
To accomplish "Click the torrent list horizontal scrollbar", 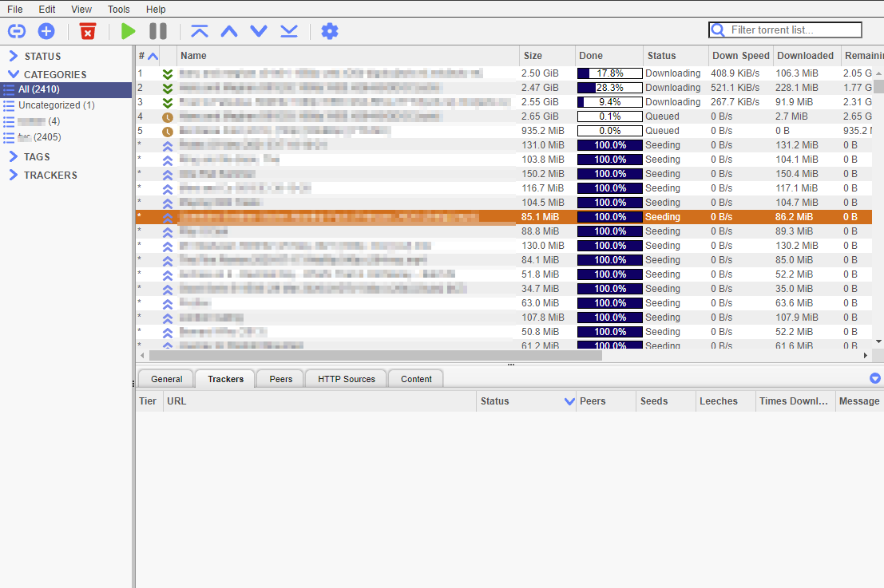I will click(375, 355).
